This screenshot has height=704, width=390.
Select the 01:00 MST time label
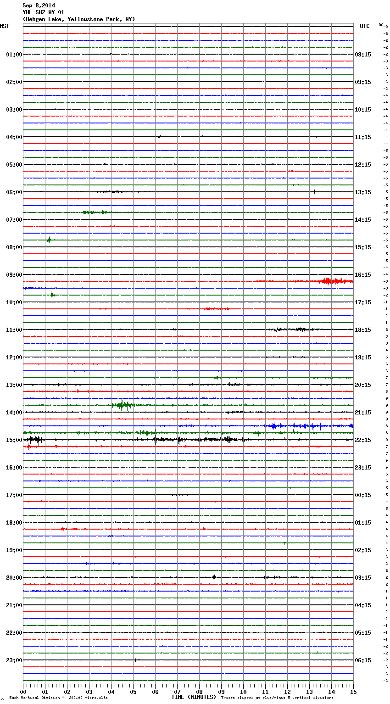click(x=14, y=55)
